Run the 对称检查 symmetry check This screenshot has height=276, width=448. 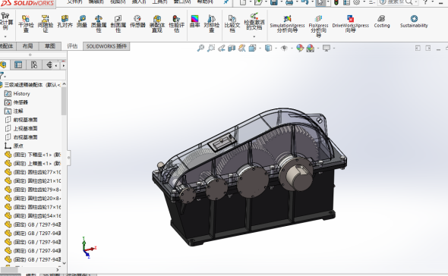click(x=211, y=24)
